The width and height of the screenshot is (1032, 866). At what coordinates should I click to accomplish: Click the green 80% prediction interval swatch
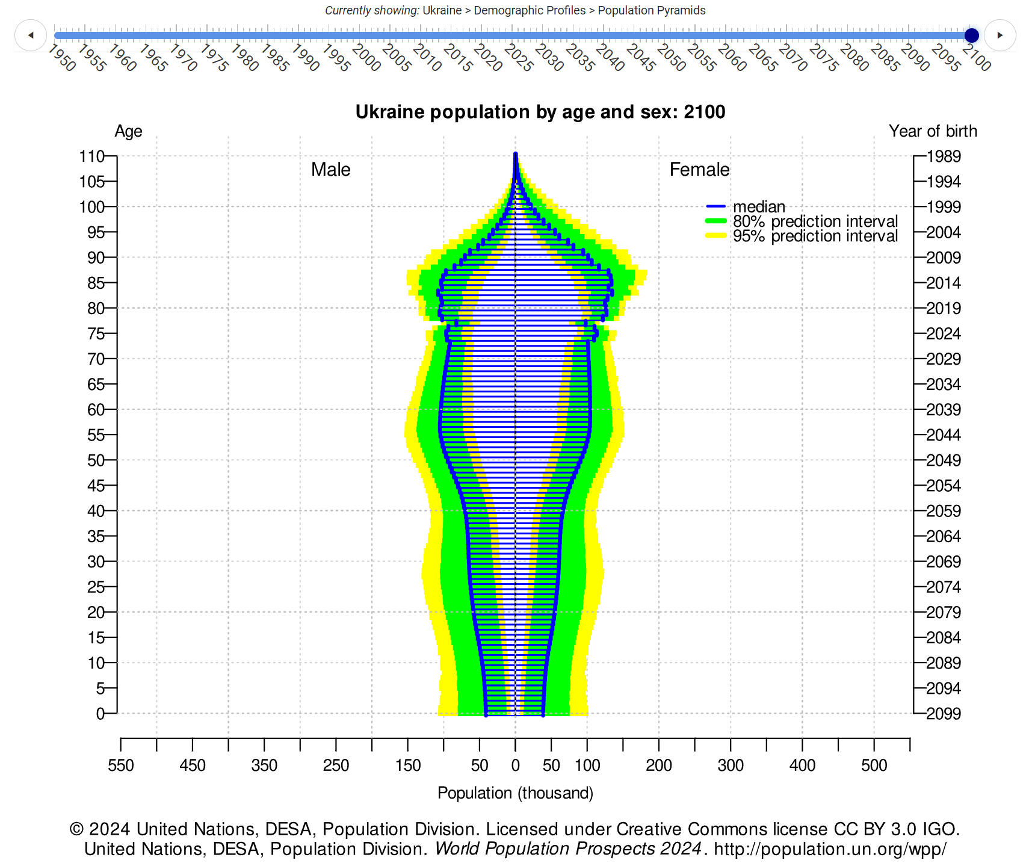[x=716, y=221]
